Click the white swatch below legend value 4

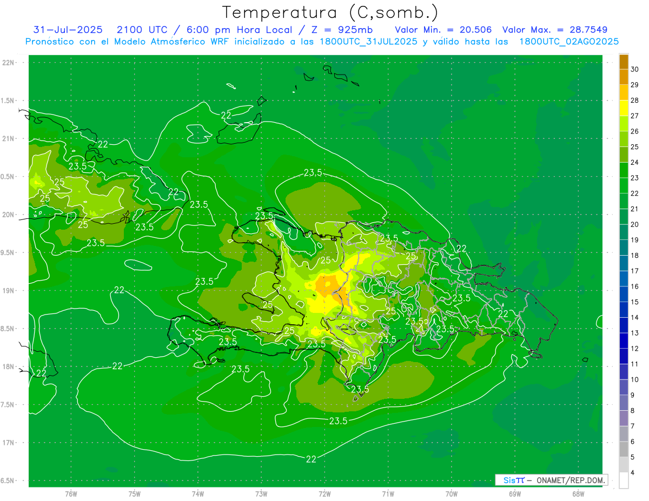point(624,480)
